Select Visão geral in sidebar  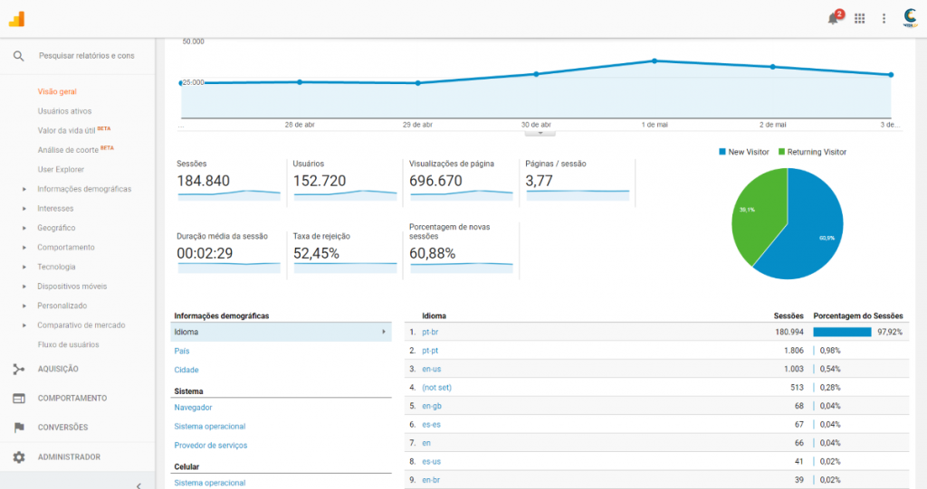(x=55, y=91)
